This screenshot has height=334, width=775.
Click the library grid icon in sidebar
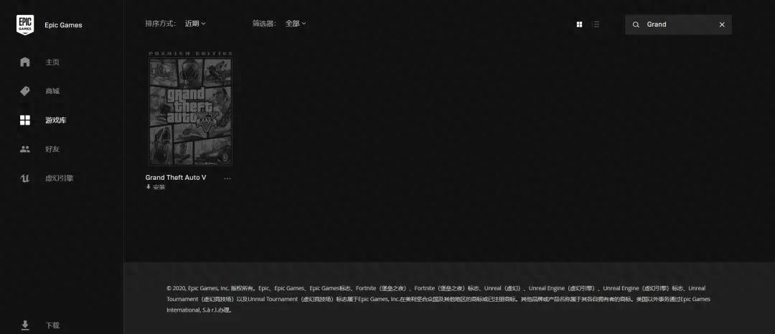coord(25,120)
